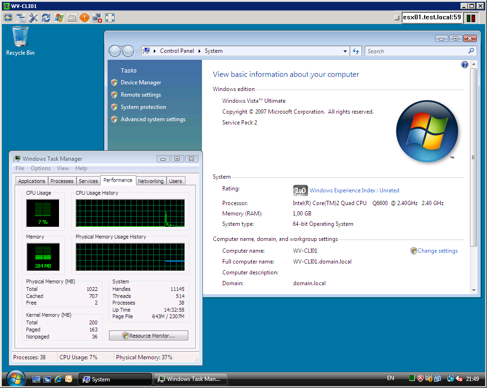This screenshot has height=388, width=487.
Task: Open the Options menu in Task Manager
Action: coord(41,168)
